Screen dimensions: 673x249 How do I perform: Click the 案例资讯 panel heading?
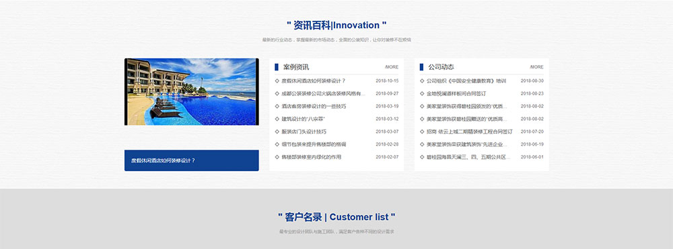pyautogui.click(x=295, y=67)
